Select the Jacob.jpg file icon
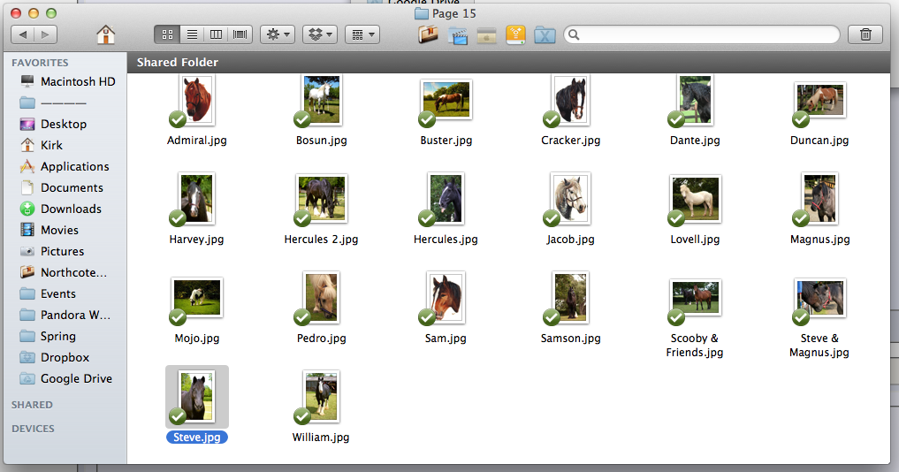The image size is (899, 472). 570,199
